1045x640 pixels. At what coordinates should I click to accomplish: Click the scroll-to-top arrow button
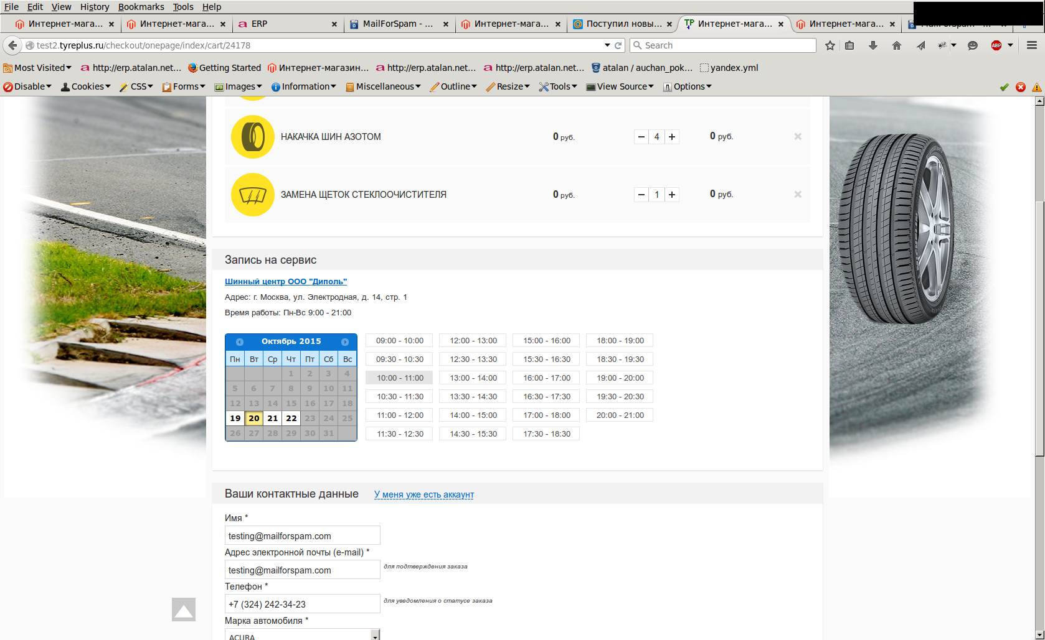point(184,610)
